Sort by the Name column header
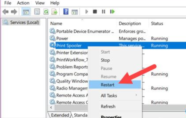Image resolution: width=186 pixels, height=118 pixels. point(56,23)
